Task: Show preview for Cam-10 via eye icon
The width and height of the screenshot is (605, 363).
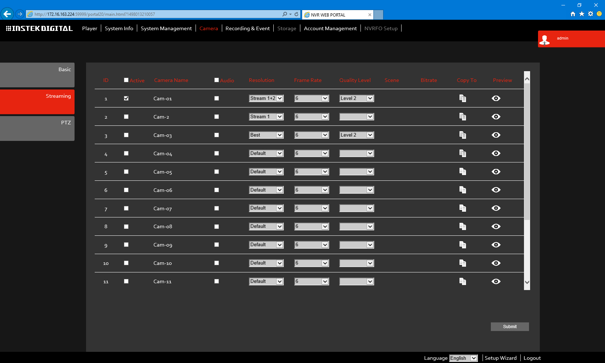Action: 496,263
